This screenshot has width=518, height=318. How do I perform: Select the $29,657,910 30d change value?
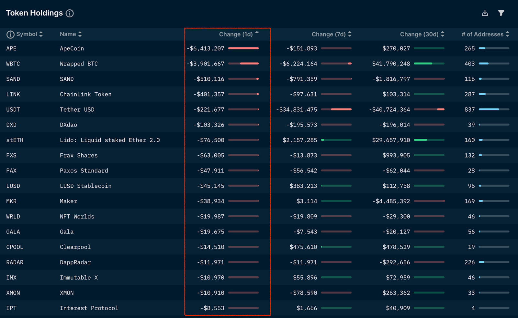click(391, 140)
